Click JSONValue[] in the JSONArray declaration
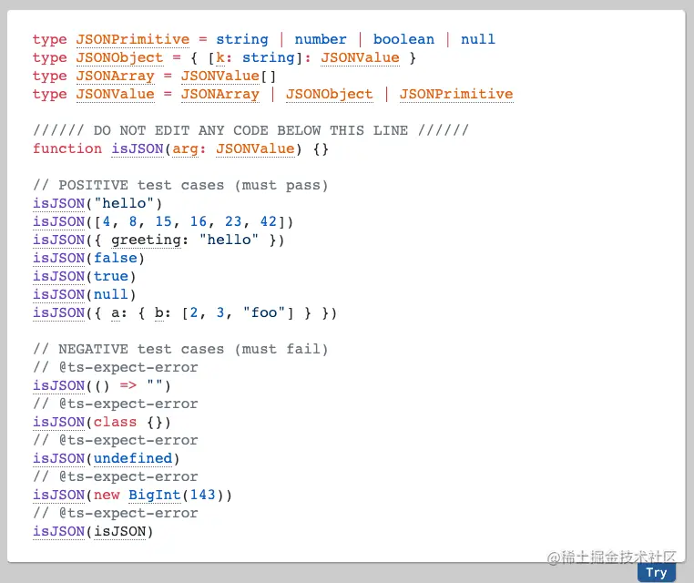The image size is (694, 583). pyautogui.click(x=229, y=76)
